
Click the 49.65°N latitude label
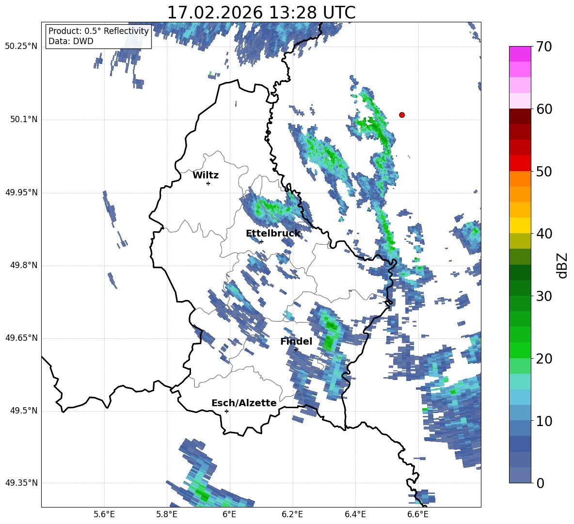21,338
